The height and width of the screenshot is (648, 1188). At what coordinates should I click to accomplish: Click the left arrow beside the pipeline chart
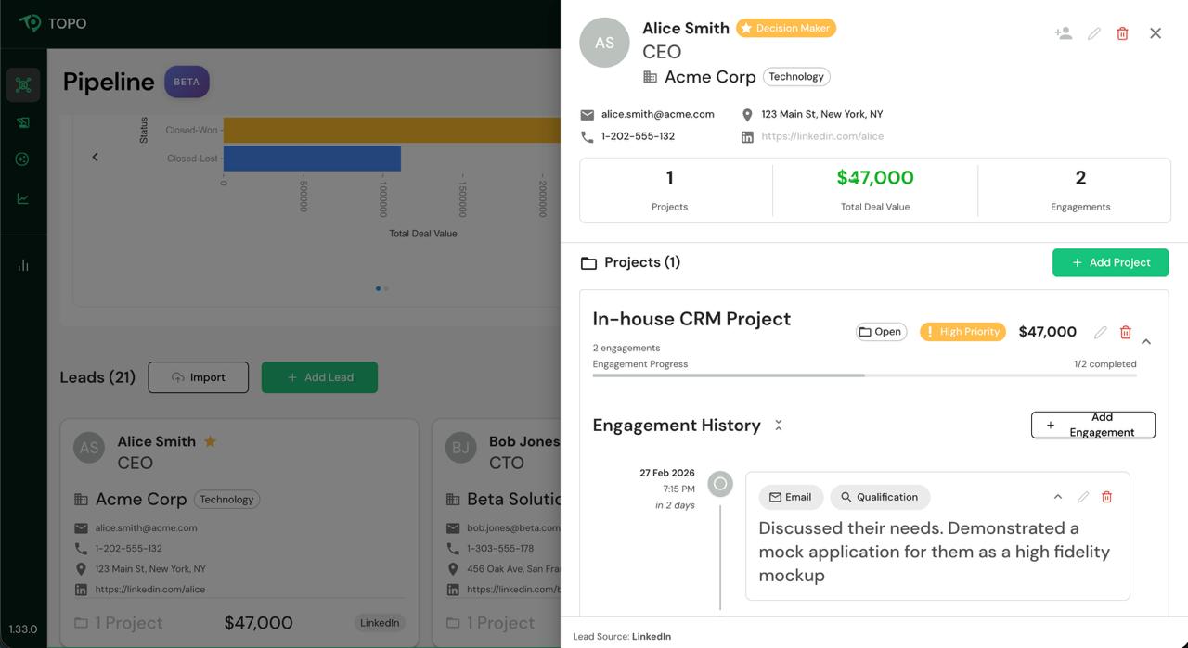(x=95, y=157)
